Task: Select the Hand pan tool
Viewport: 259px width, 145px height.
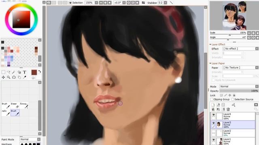Action: click(x=19, y=77)
